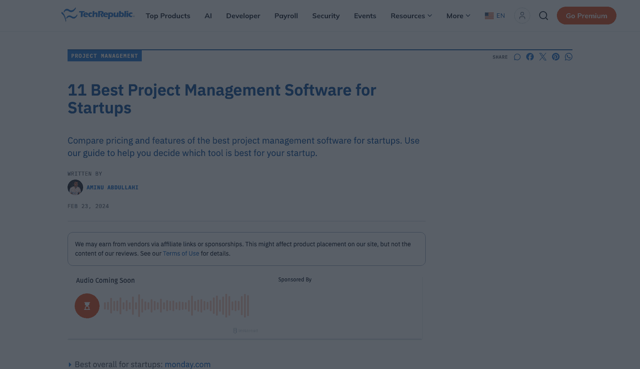Click the Audio Coming Soon label
Screen dimensions: 640x369
pos(105,281)
